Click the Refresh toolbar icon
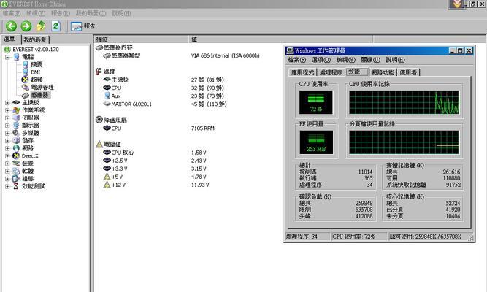Screen dimensions: 487x292 56,26
